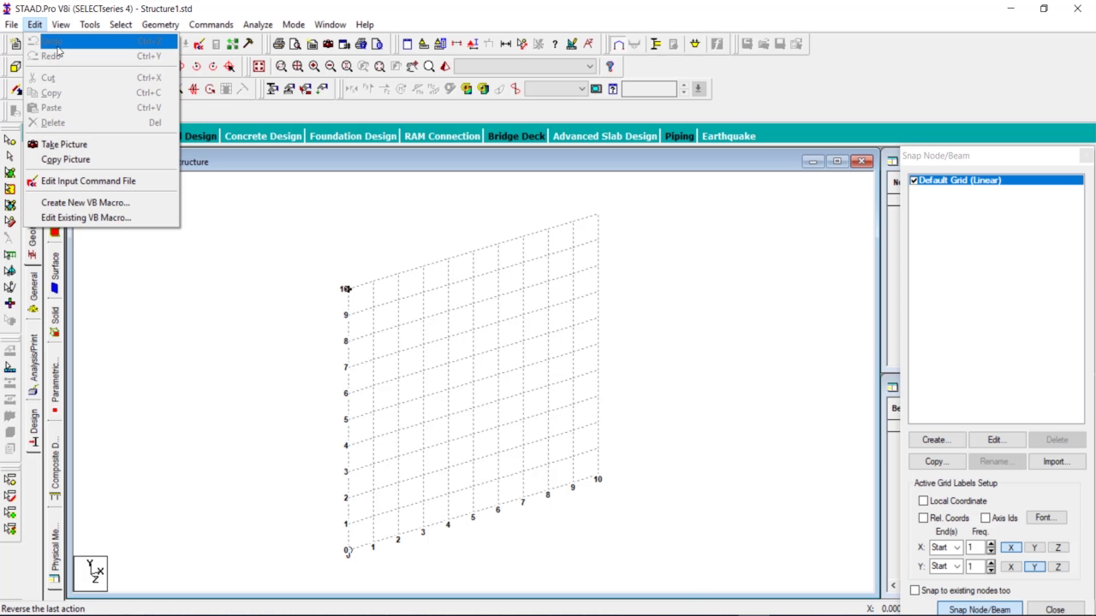Click the dimension beam icon
This screenshot has height=616, width=1096.
(505, 44)
